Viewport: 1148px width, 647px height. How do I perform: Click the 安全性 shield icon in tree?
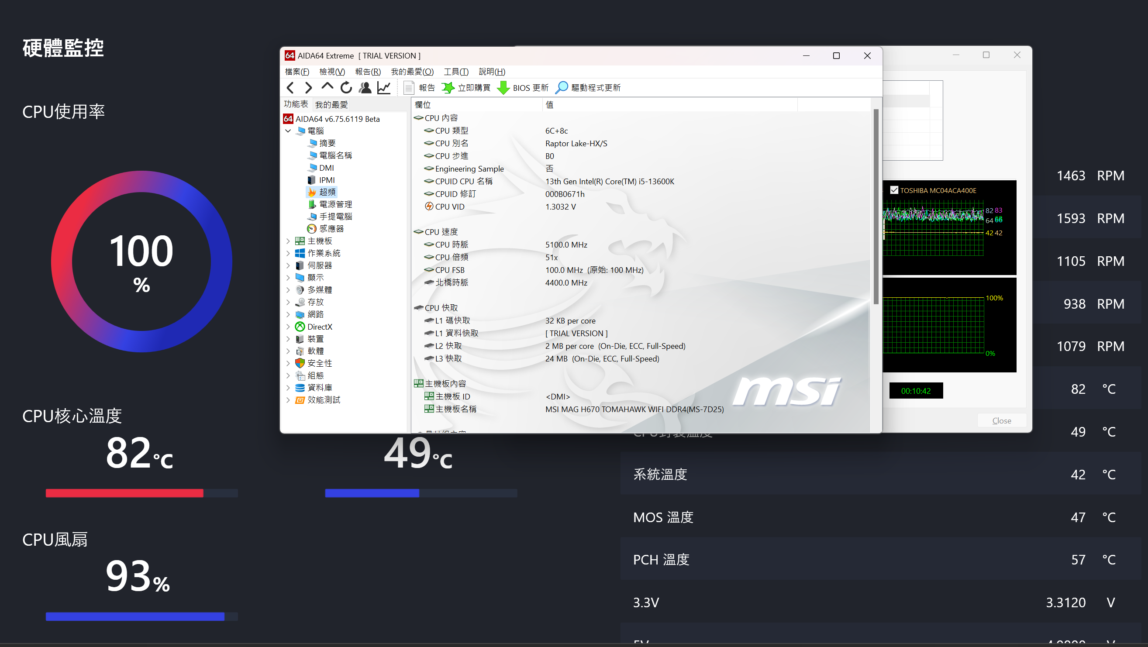[x=300, y=363]
